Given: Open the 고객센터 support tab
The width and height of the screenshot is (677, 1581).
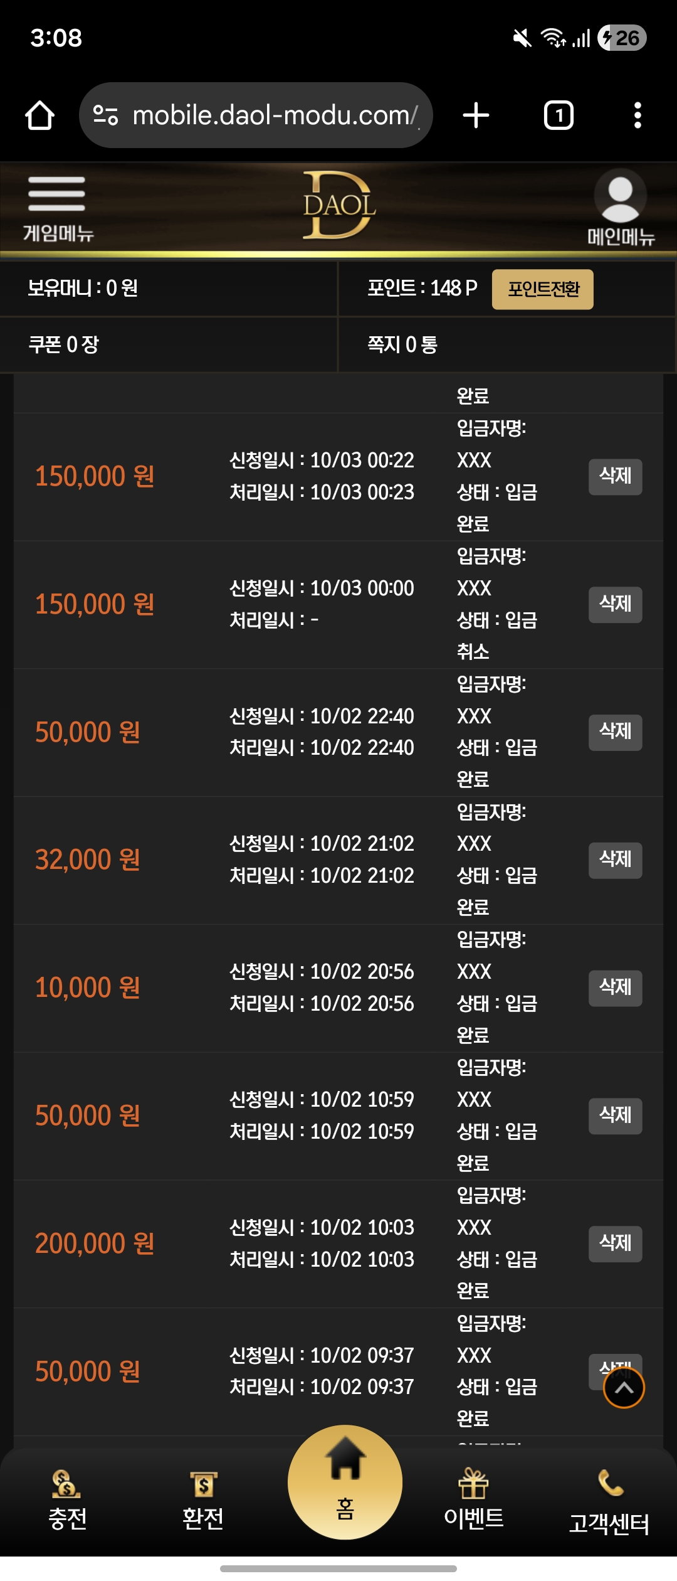Looking at the screenshot, I should pos(609,1503).
